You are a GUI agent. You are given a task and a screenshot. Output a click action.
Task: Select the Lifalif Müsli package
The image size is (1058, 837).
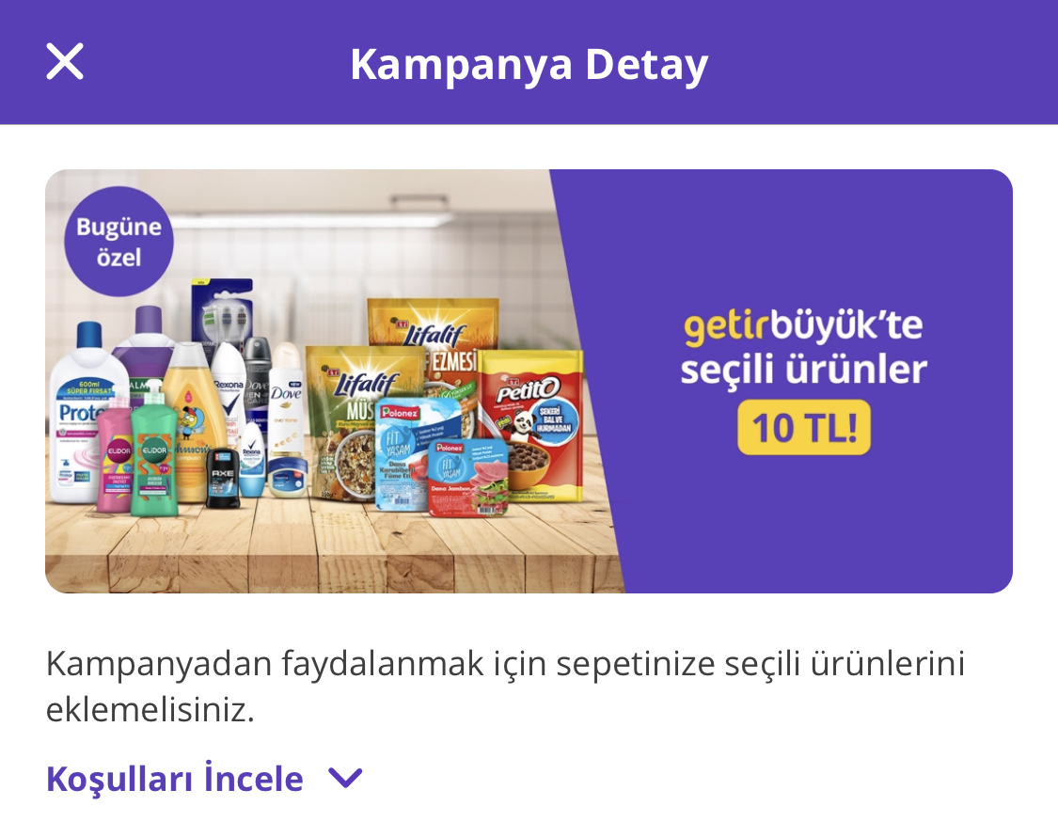pyautogui.click(x=340, y=422)
